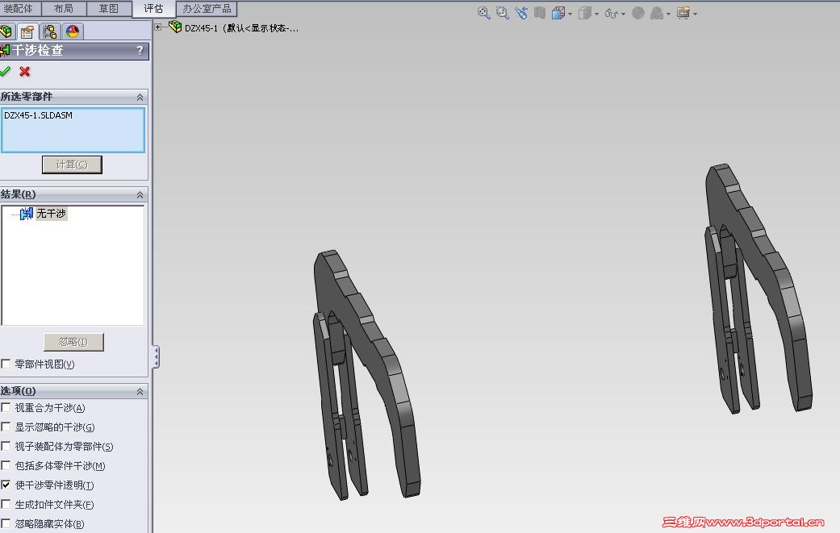Switch to the 装配体 tab
This screenshot has width=840, height=533.
point(19,9)
